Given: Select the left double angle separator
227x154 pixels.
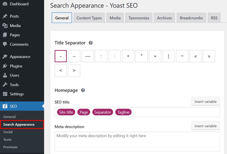Looking at the screenshot, I should click(x=195, y=56).
